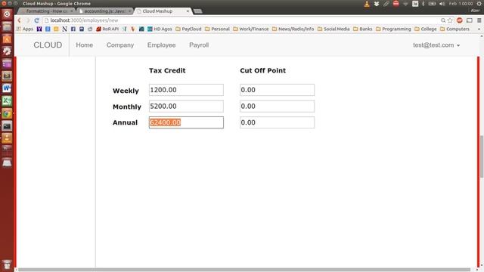Click the VLC tray indicator
This screenshot has width=484, height=272.
(367, 4)
